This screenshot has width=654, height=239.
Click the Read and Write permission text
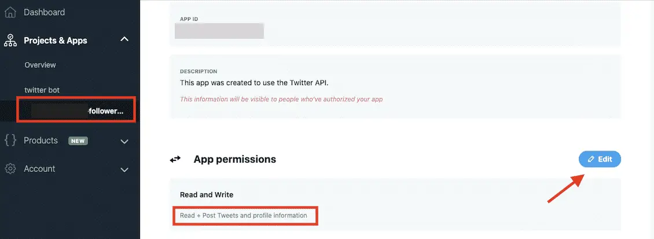tap(207, 195)
